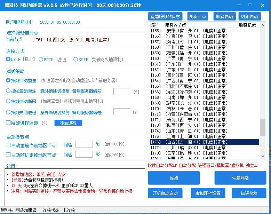
Task: Select node [160] 广西 南宁 01
Action: (205, 58)
